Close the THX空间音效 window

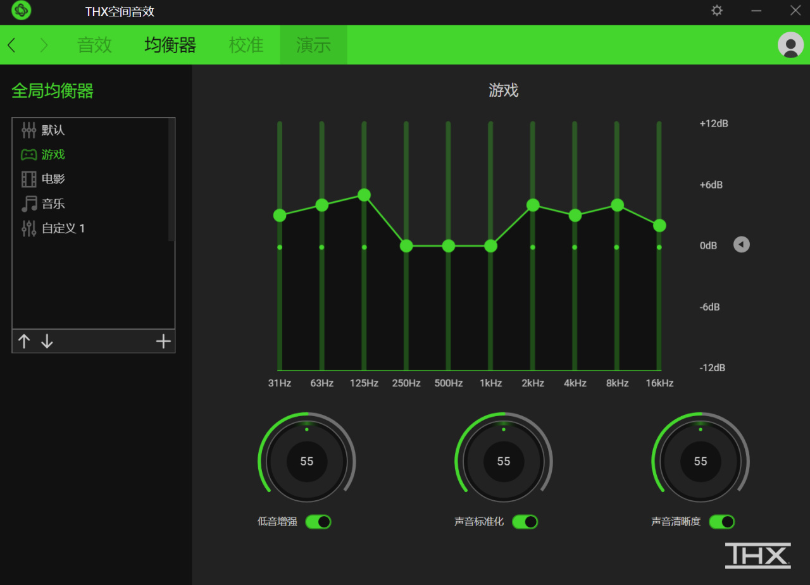(x=795, y=11)
